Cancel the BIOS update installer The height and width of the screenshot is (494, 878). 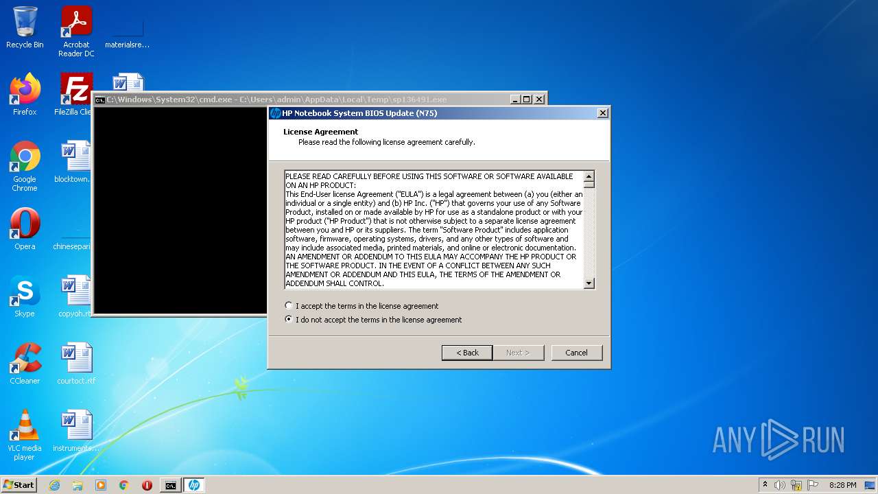[577, 353]
